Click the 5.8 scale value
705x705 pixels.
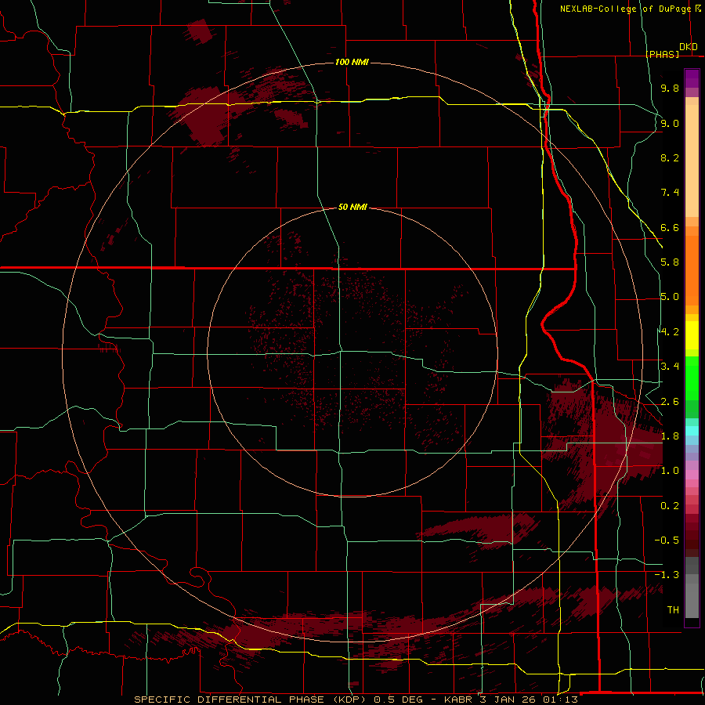tap(670, 262)
